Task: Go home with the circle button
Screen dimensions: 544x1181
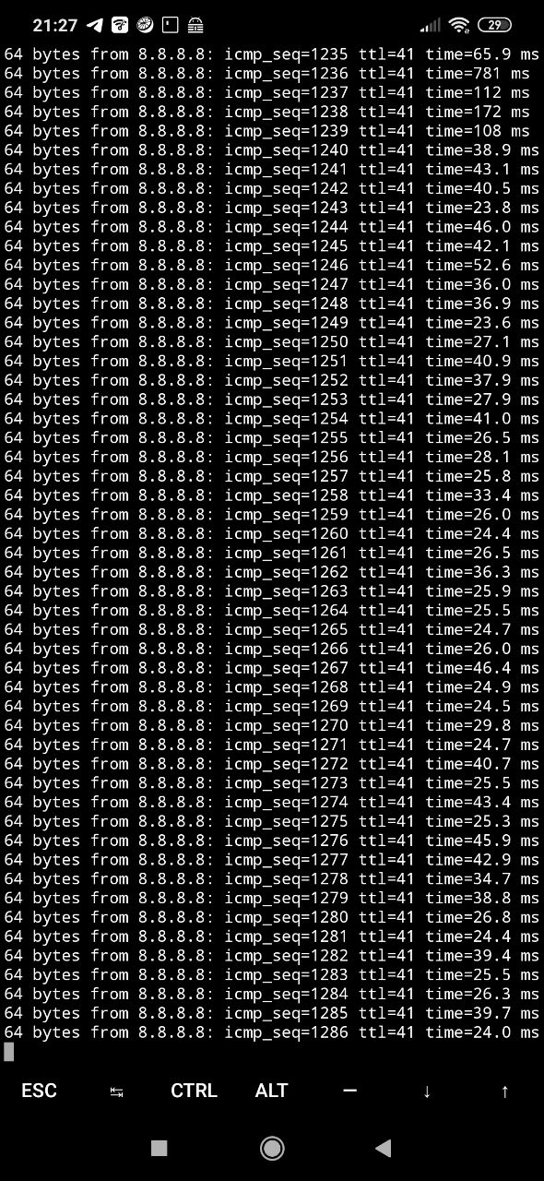Action: (272, 1148)
